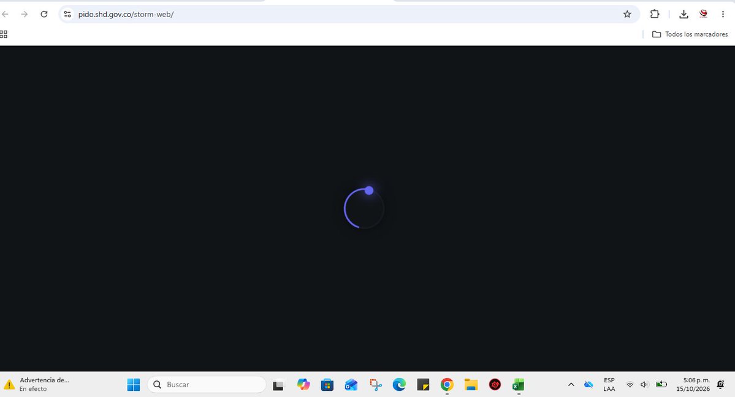The width and height of the screenshot is (735, 397).
Task: Open the notifications bell icon
Action: point(721,385)
